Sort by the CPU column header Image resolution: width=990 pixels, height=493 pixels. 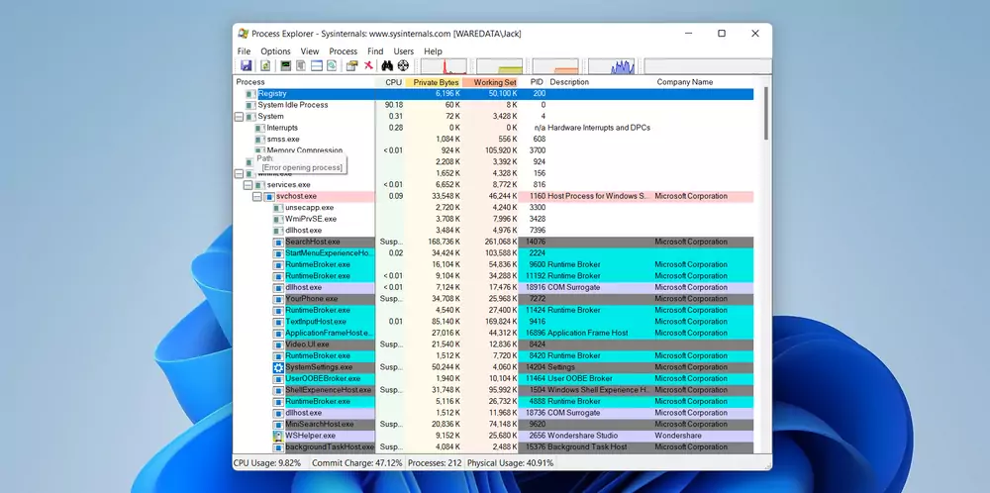[390, 82]
